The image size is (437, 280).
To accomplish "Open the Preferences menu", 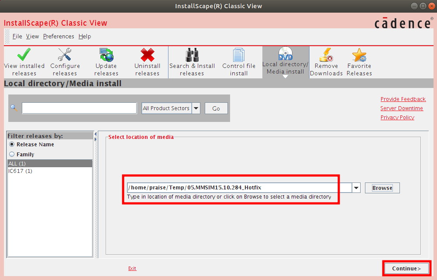I will pos(58,37).
